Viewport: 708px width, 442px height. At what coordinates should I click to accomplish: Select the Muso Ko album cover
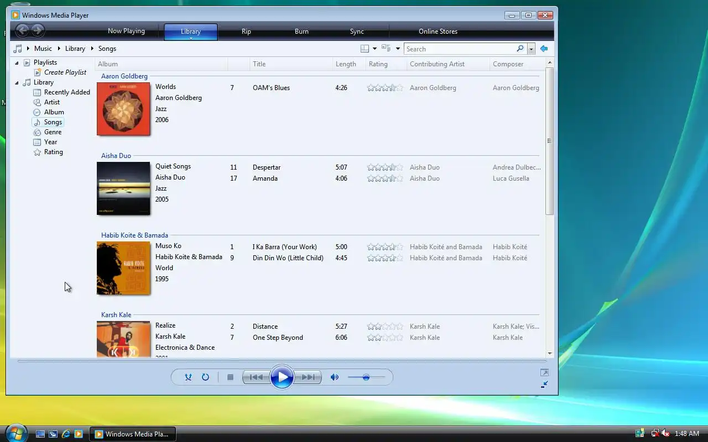[x=123, y=268]
